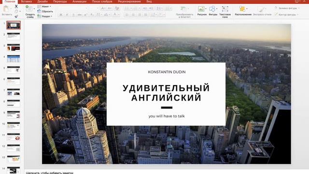
Task: Expand the Фигуры dropdown arrow
Action: 217,9
